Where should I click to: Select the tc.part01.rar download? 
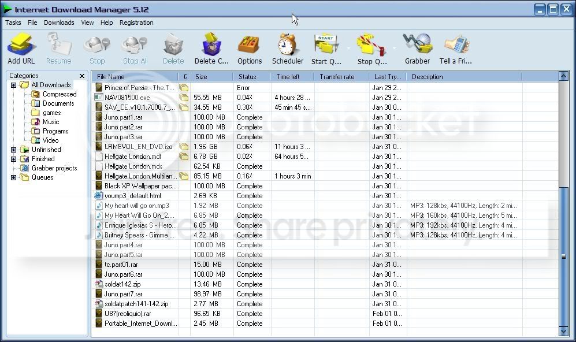[x=325, y=265]
